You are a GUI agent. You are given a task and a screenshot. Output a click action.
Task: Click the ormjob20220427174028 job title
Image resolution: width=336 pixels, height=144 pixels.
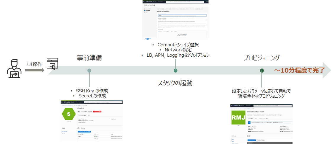(x=255, y=112)
